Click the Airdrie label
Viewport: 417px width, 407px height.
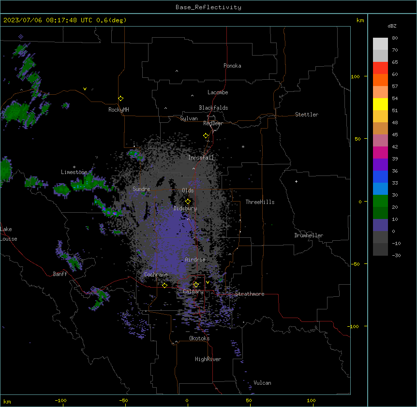coord(195,260)
